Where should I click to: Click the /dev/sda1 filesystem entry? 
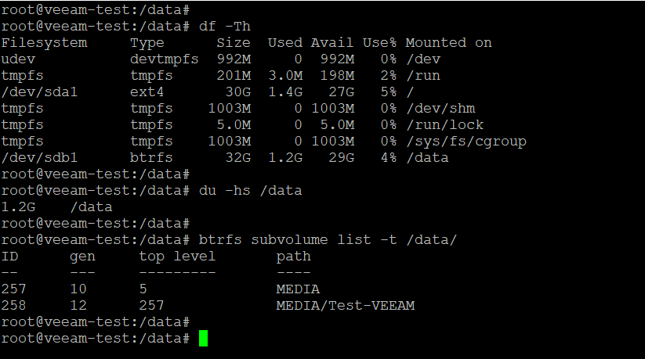point(39,92)
